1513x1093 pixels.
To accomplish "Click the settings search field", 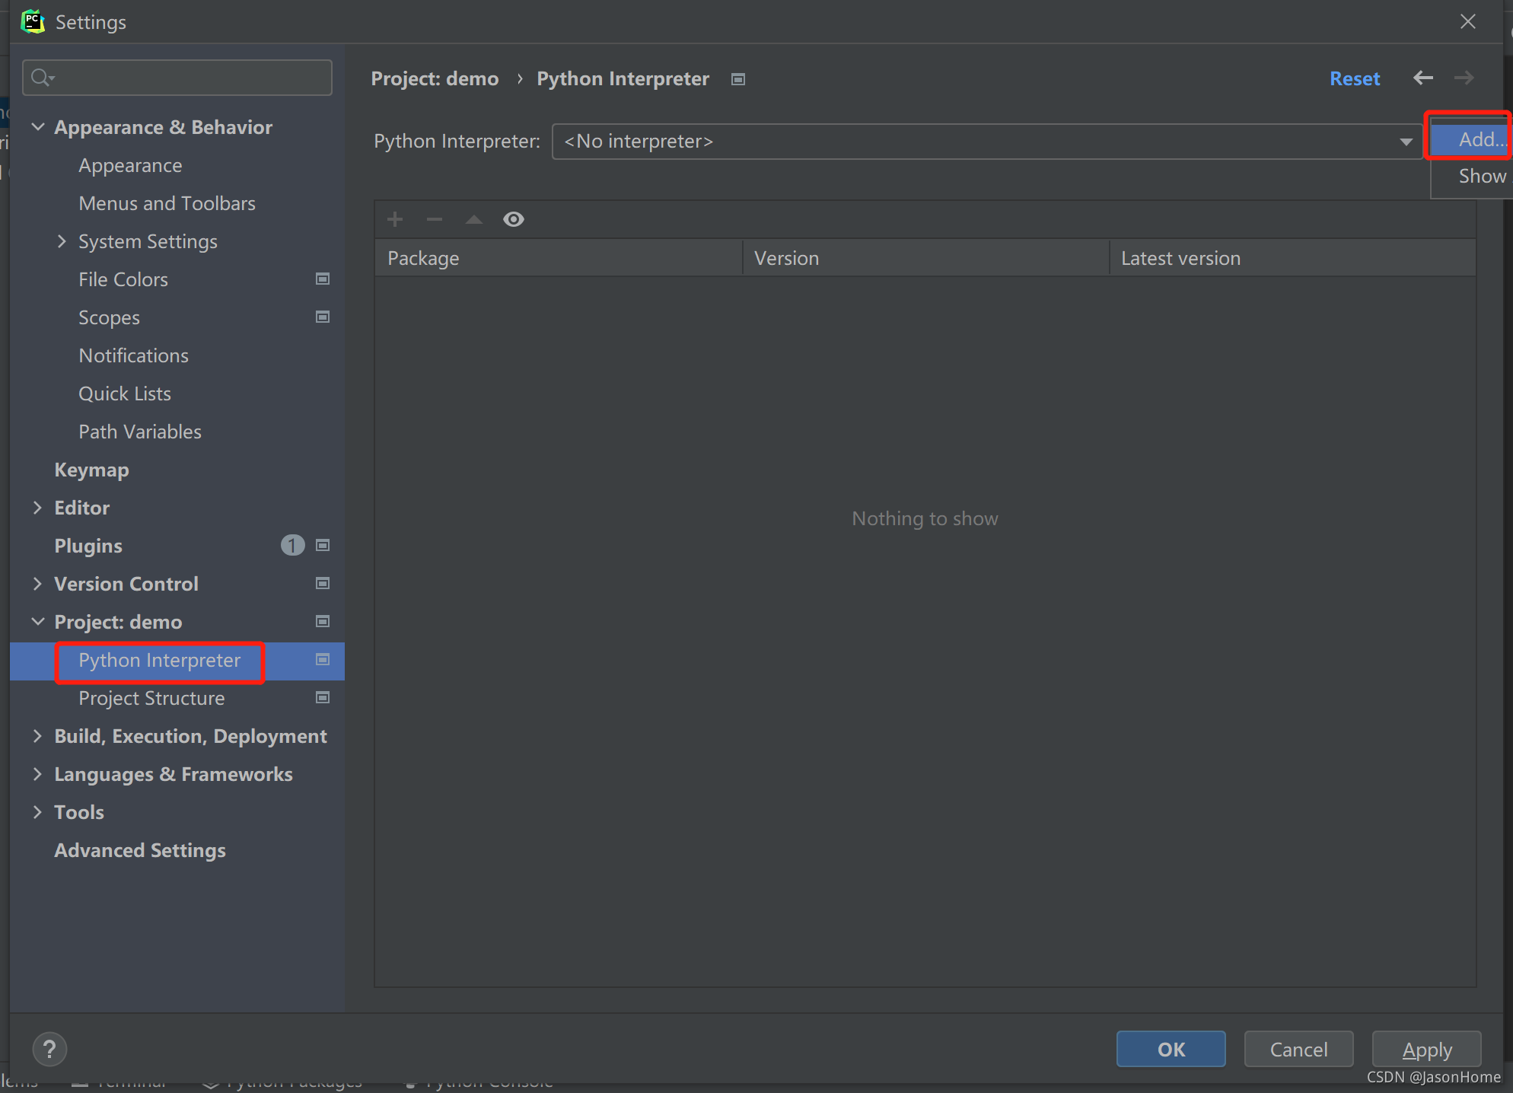I will (177, 77).
